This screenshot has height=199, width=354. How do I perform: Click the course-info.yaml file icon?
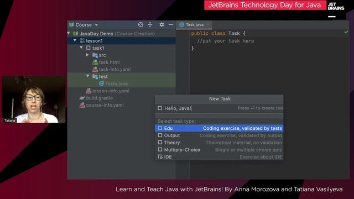pos(82,105)
